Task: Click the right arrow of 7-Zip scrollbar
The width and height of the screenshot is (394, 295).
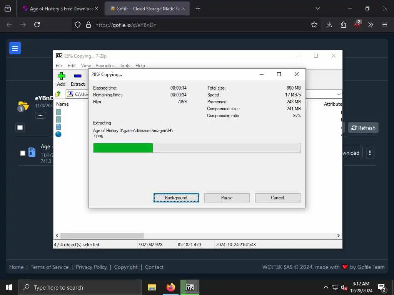Action: click(339, 235)
